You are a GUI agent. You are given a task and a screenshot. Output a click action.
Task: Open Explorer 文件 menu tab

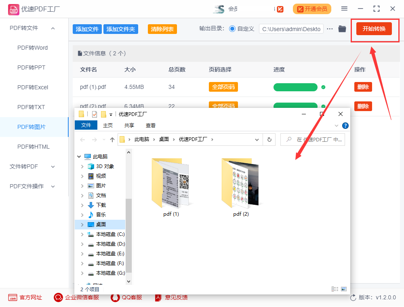coord(86,125)
